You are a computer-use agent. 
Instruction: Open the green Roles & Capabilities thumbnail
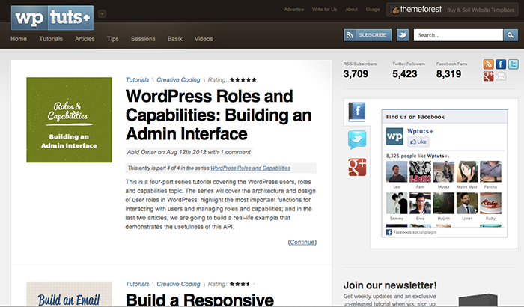click(69, 120)
